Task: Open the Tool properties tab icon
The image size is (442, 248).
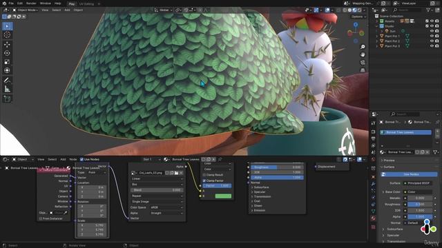Action: point(373,123)
